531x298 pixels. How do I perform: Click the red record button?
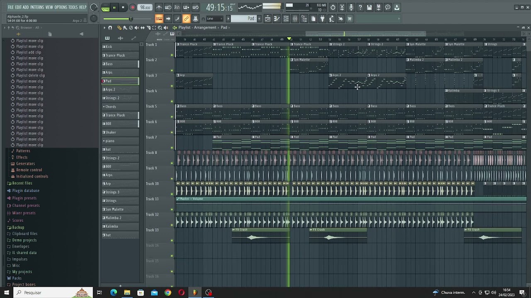(x=132, y=7)
